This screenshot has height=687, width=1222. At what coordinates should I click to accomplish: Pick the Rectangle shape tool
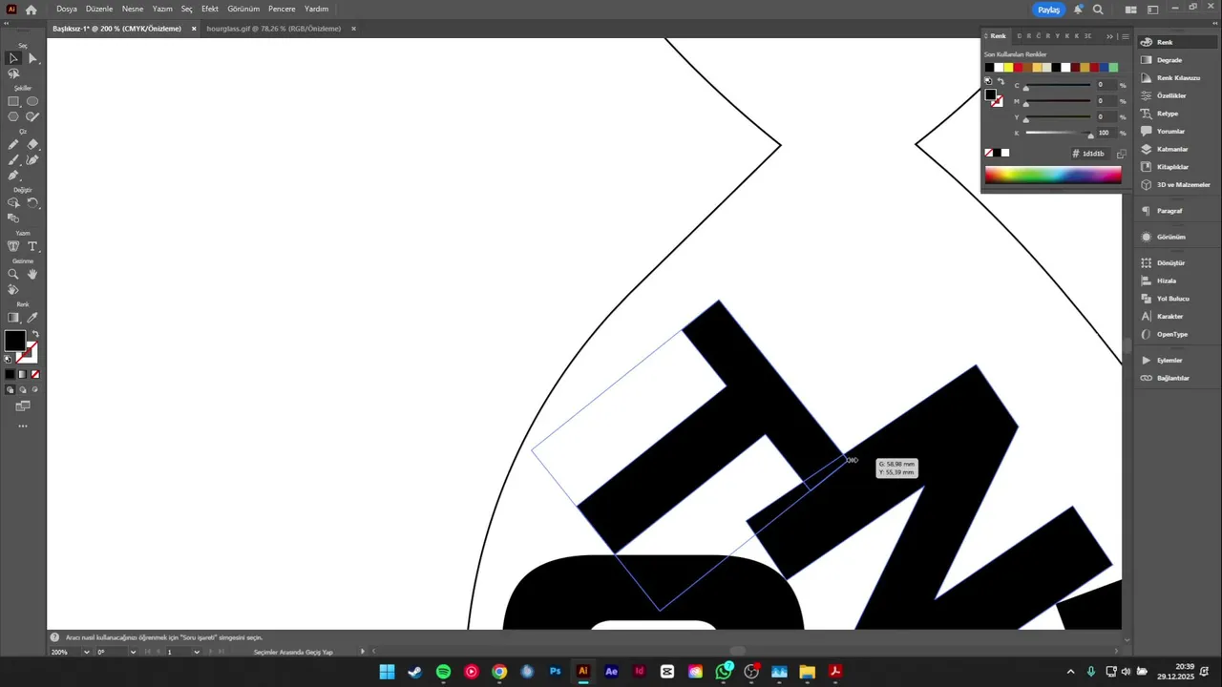tap(13, 101)
